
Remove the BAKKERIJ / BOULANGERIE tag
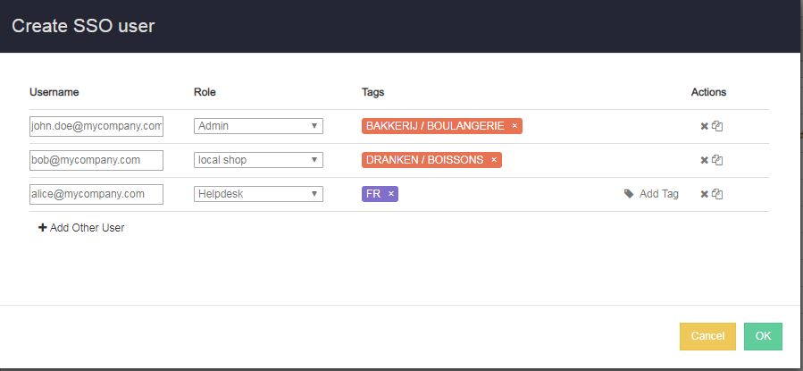click(x=514, y=126)
